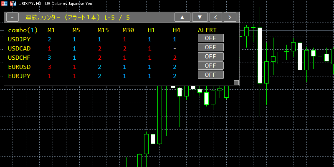Toggle the USDJPY alert OFF button
334x167 pixels.
pos(211,38)
